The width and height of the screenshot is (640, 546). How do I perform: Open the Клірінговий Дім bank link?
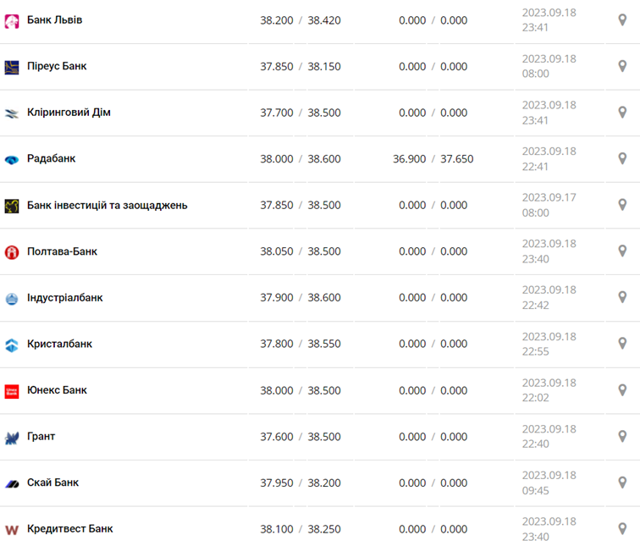coord(69,113)
